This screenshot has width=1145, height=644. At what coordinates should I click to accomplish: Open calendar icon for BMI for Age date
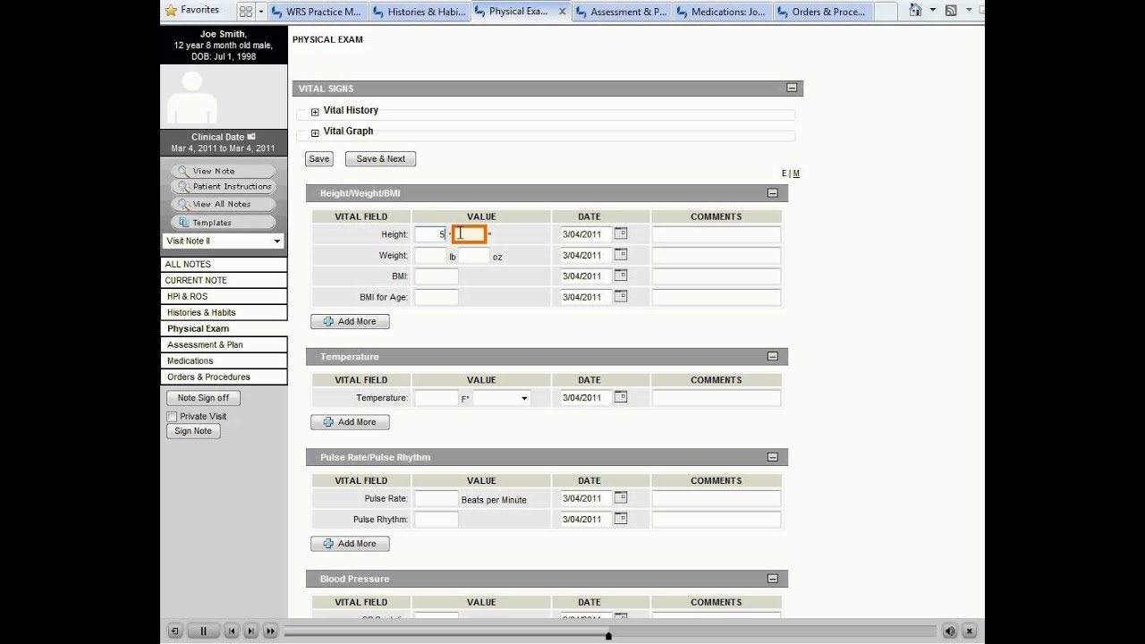[x=621, y=296]
